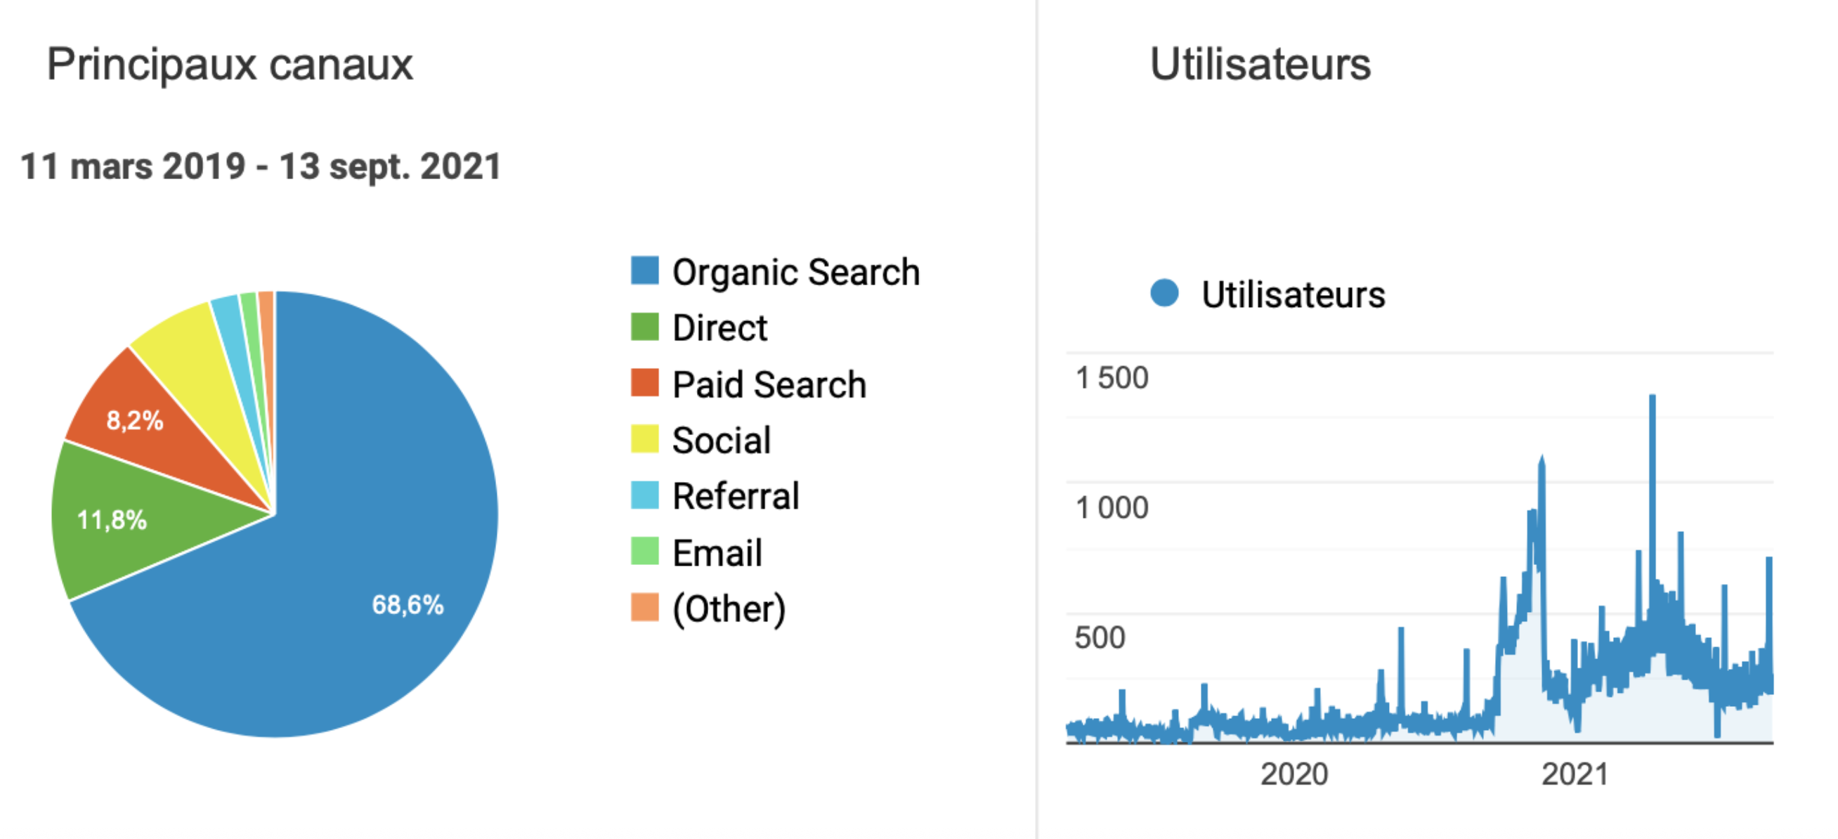Click the Social yellow legend swatch

point(644,438)
